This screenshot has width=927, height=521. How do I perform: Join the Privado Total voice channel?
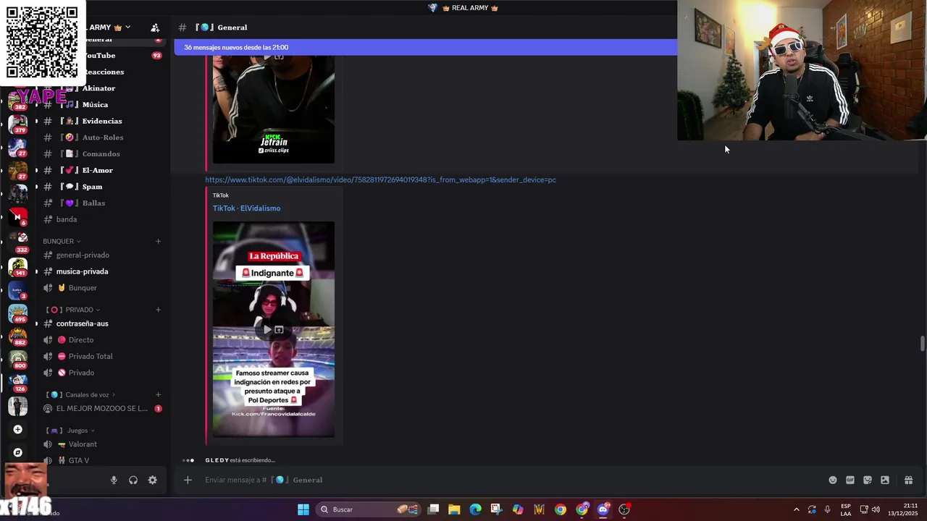101,356
